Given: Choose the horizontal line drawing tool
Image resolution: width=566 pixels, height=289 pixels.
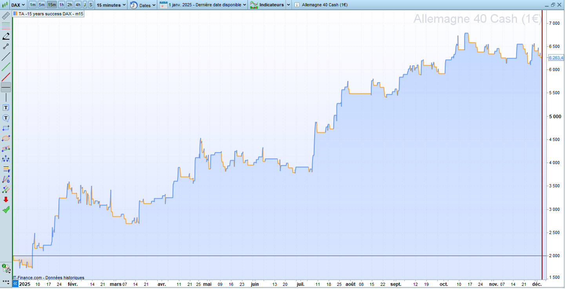Looking at the screenshot, I should click(x=6, y=87).
